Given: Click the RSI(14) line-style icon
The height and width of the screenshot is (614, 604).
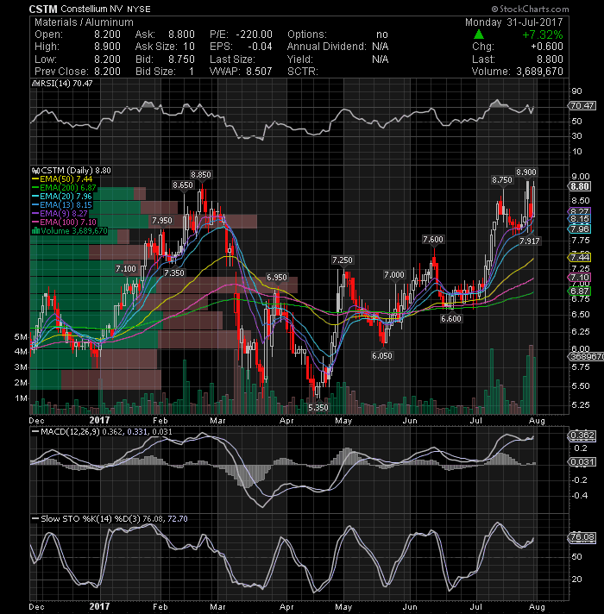Looking at the screenshot, I should [x=35, y=84].
